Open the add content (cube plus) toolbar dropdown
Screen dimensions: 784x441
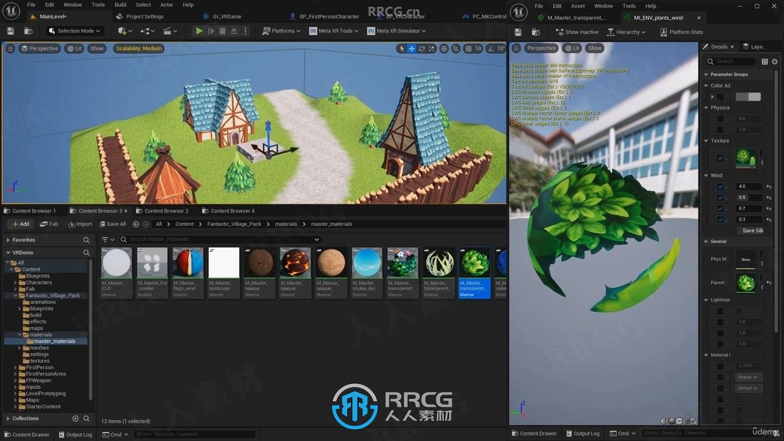pos(124,31)
